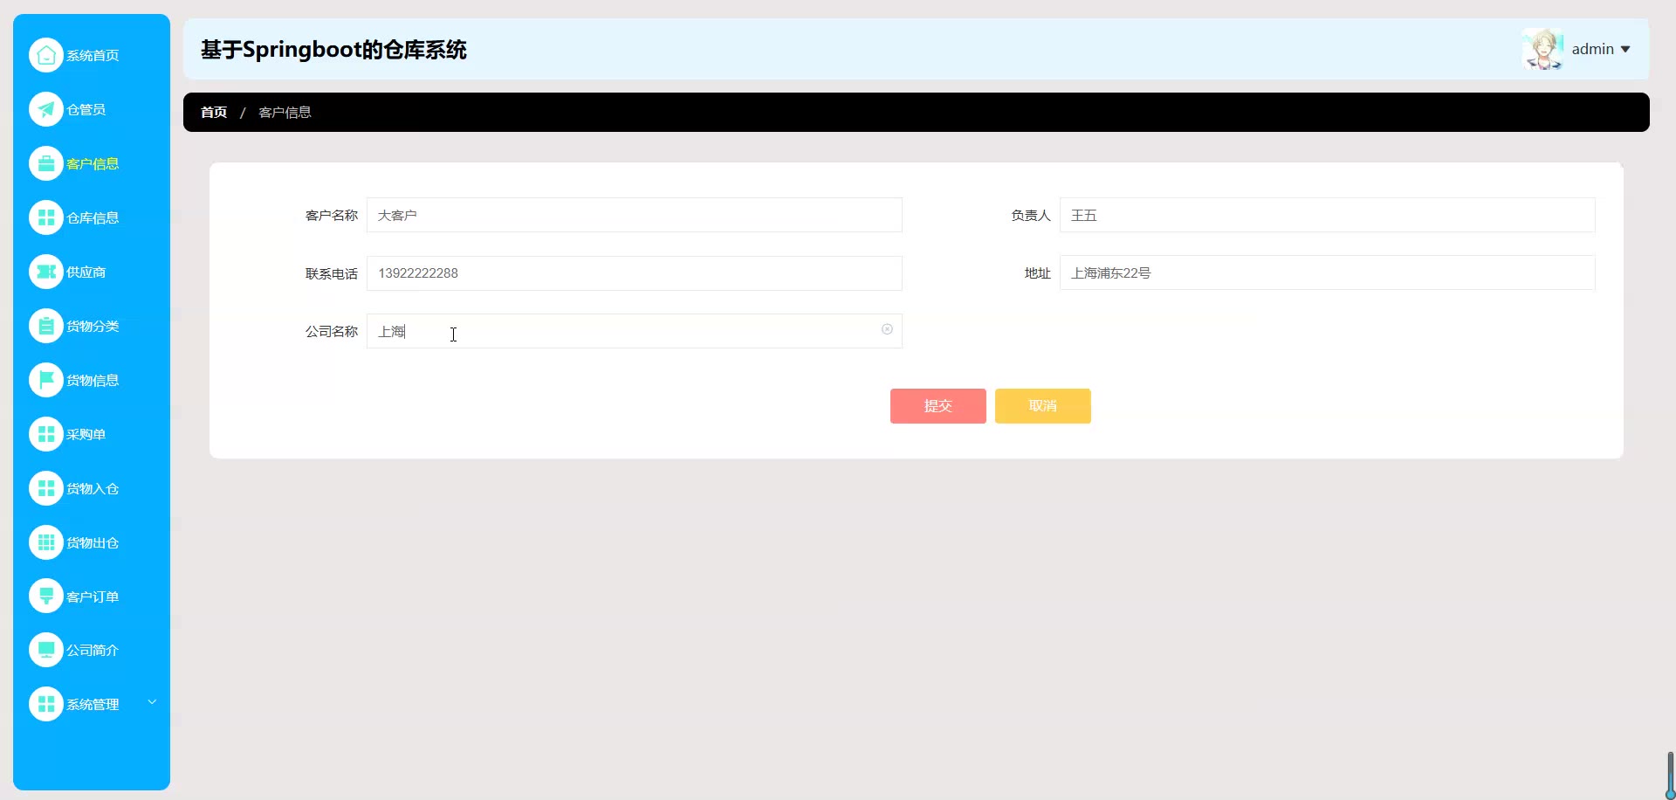The height and width of the screenshot is (800, 1676).
Task: Click the 基于Springboot的仓库系统 title
Action: (333, 50)
